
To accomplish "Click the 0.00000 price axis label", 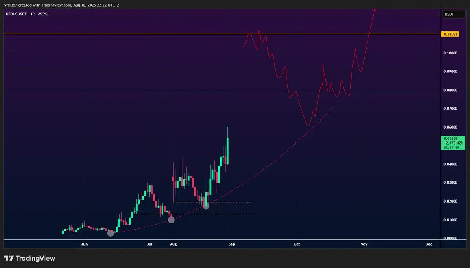I will pos(450,238).
